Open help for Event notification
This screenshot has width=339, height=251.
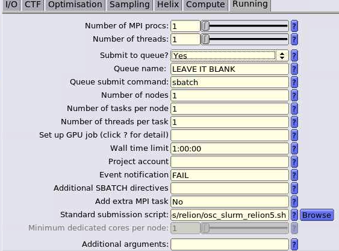pyautogui.click(x=294, y=175)
